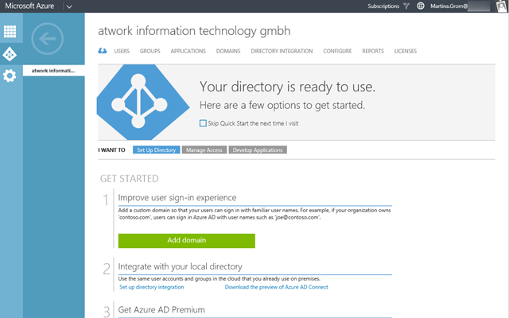Click the Microsoft Azure logo text

tap(29, 6)
